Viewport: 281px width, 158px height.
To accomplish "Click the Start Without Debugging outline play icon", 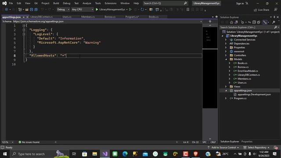I will coord(130,10).
